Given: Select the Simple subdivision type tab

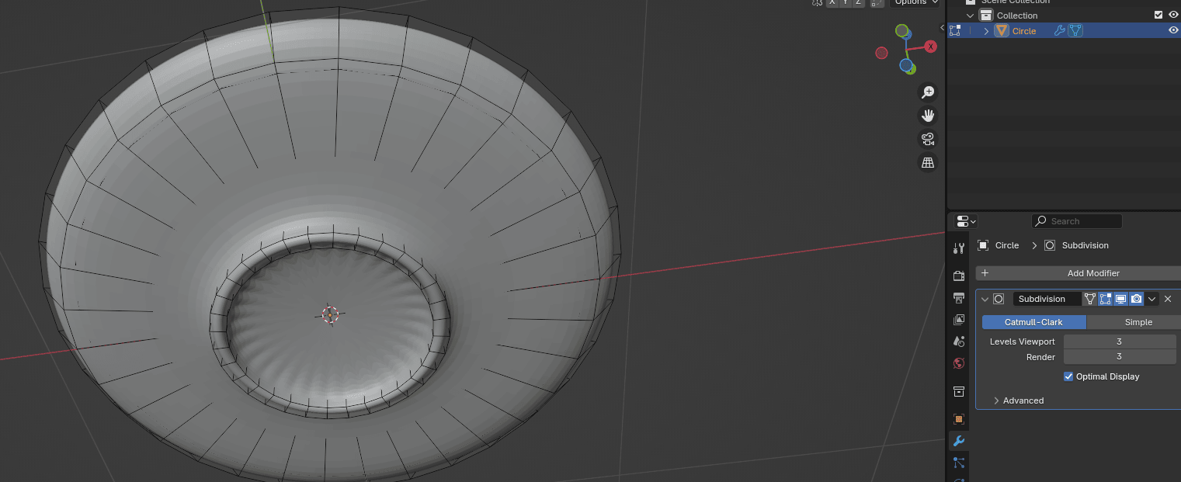Looking at the screenshot, I should (1138, 322).
